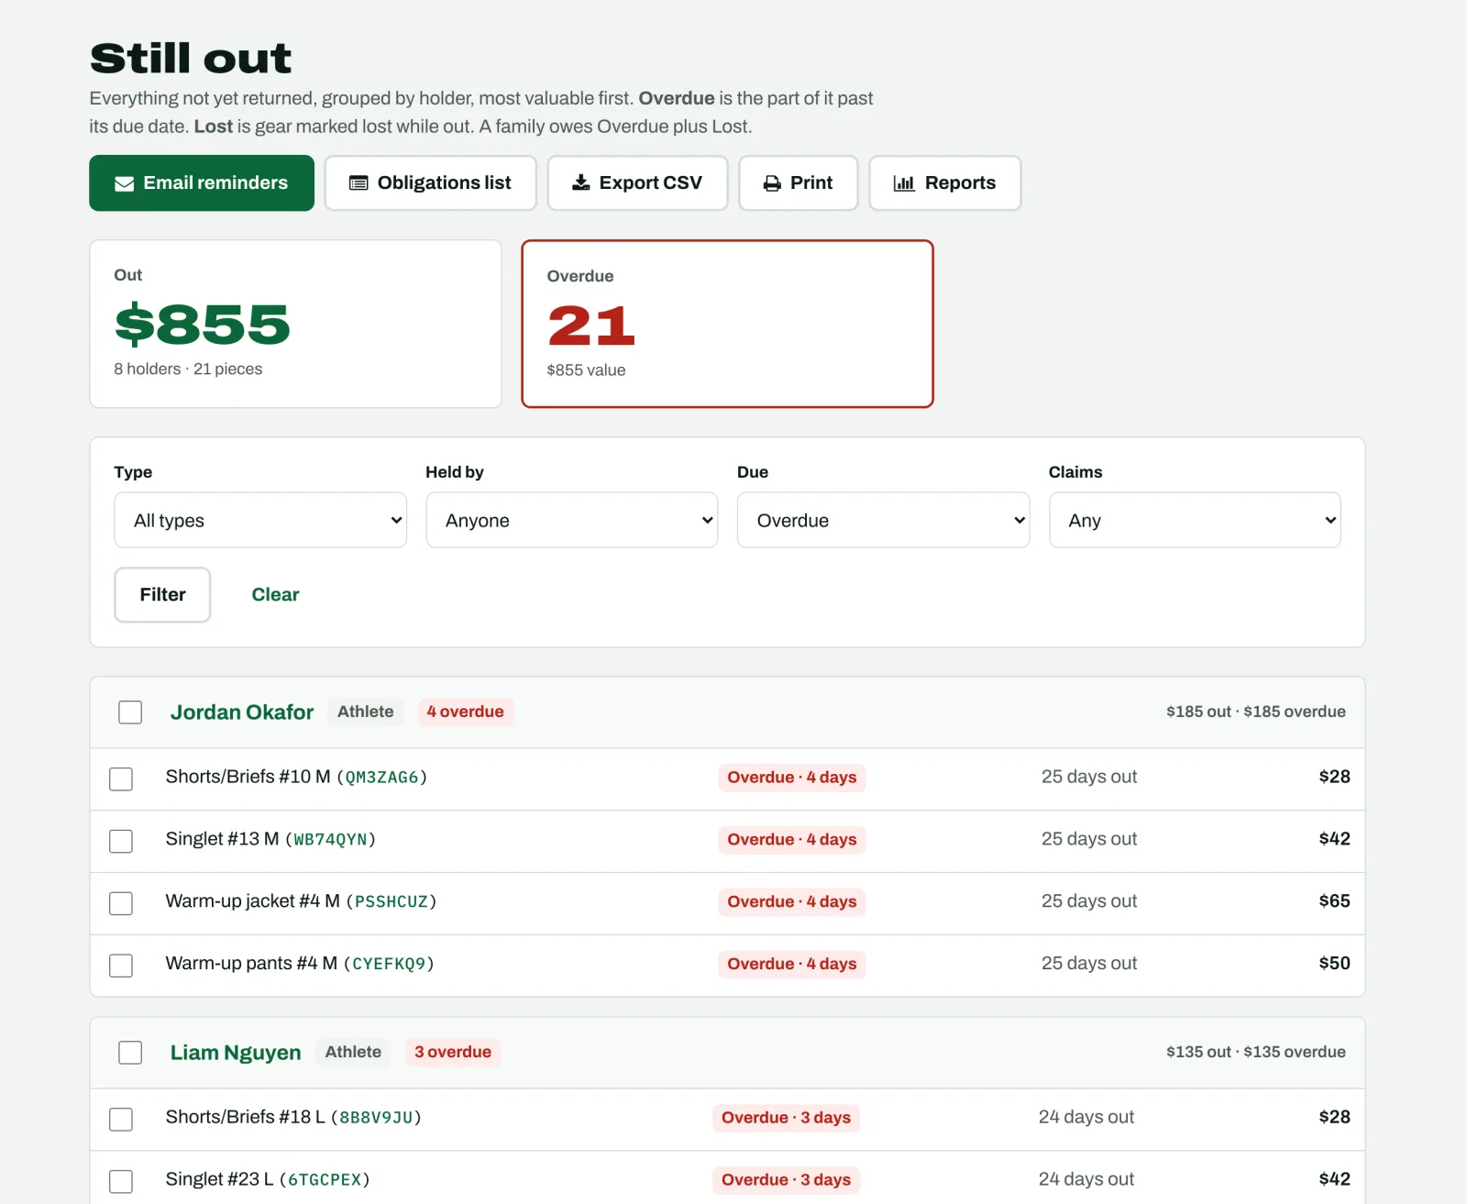Click 'Overdue · 3 days' on Shorts/Briefs #18 row
The image size is (1467, 1204).
coord(786,1117)
